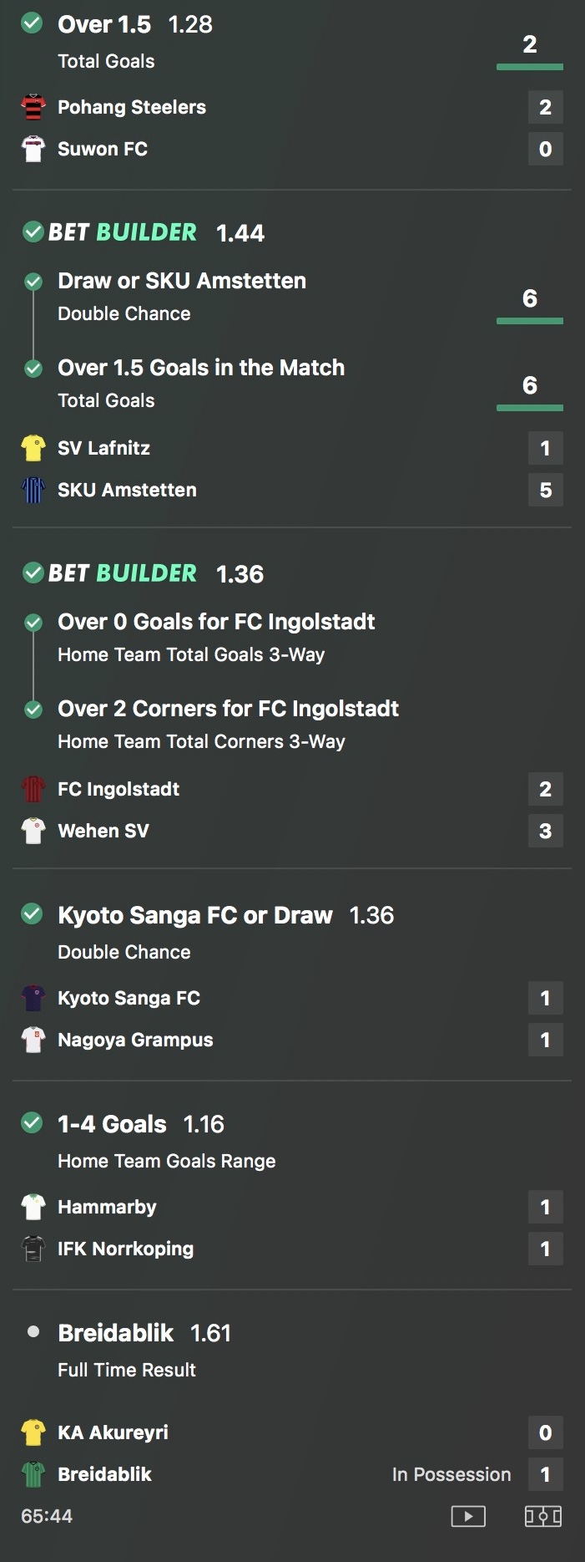Click the Breidablik green jersey icon

tap(33, 1474)
